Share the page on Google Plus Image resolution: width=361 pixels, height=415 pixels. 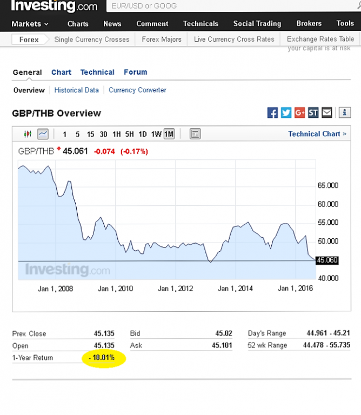coord(300,112)
